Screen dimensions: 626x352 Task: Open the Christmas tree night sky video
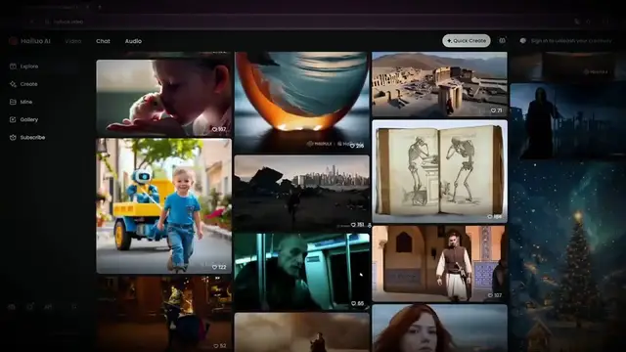tap(567, 257)
